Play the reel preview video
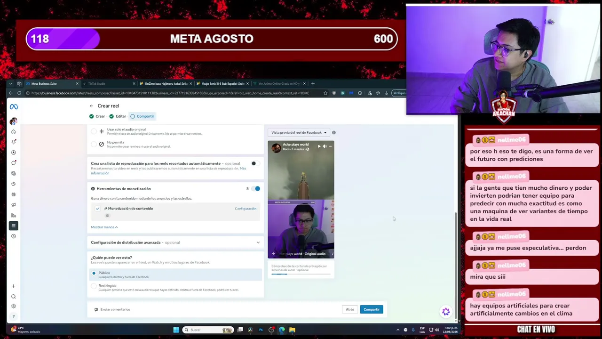This screenshot has width=602, height=339. pyautogui.click(x=319, y=146)
